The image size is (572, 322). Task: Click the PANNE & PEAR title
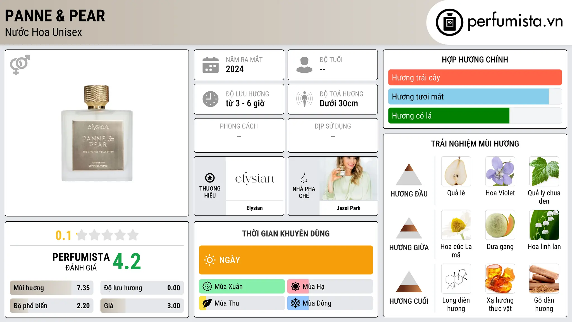point(55,16)
